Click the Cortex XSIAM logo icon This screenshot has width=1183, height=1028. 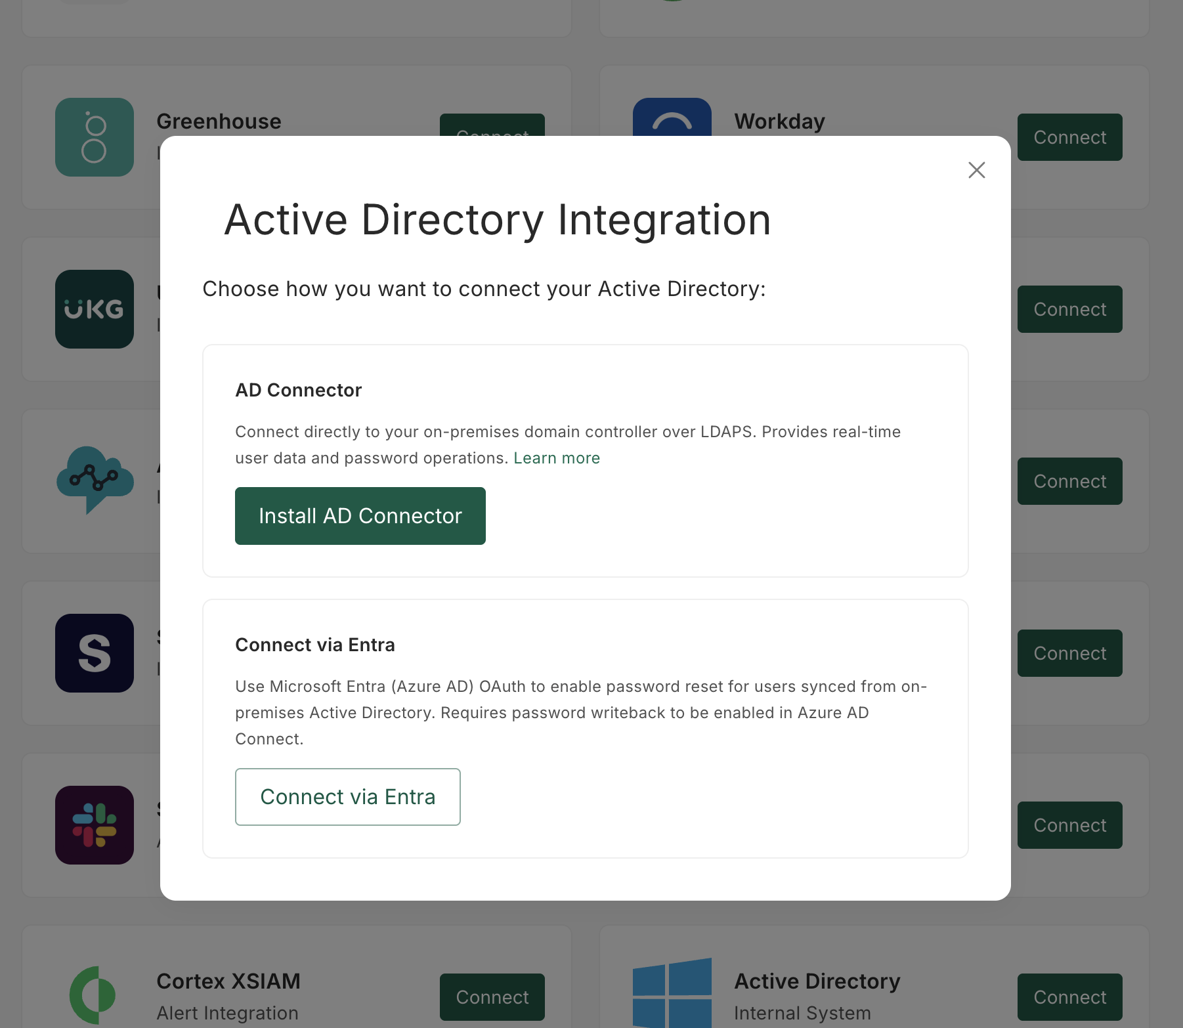[93, 995]
